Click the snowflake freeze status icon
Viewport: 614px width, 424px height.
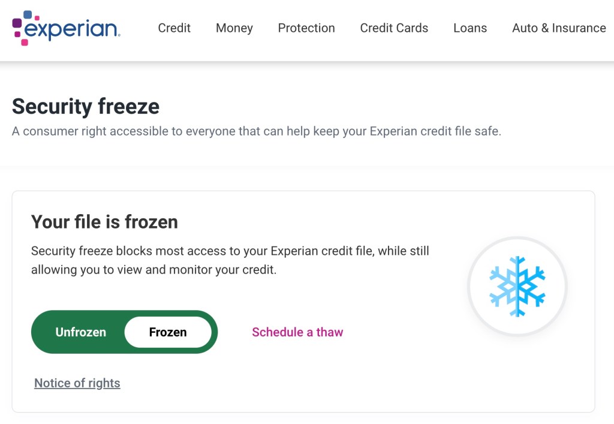[517, 286]
